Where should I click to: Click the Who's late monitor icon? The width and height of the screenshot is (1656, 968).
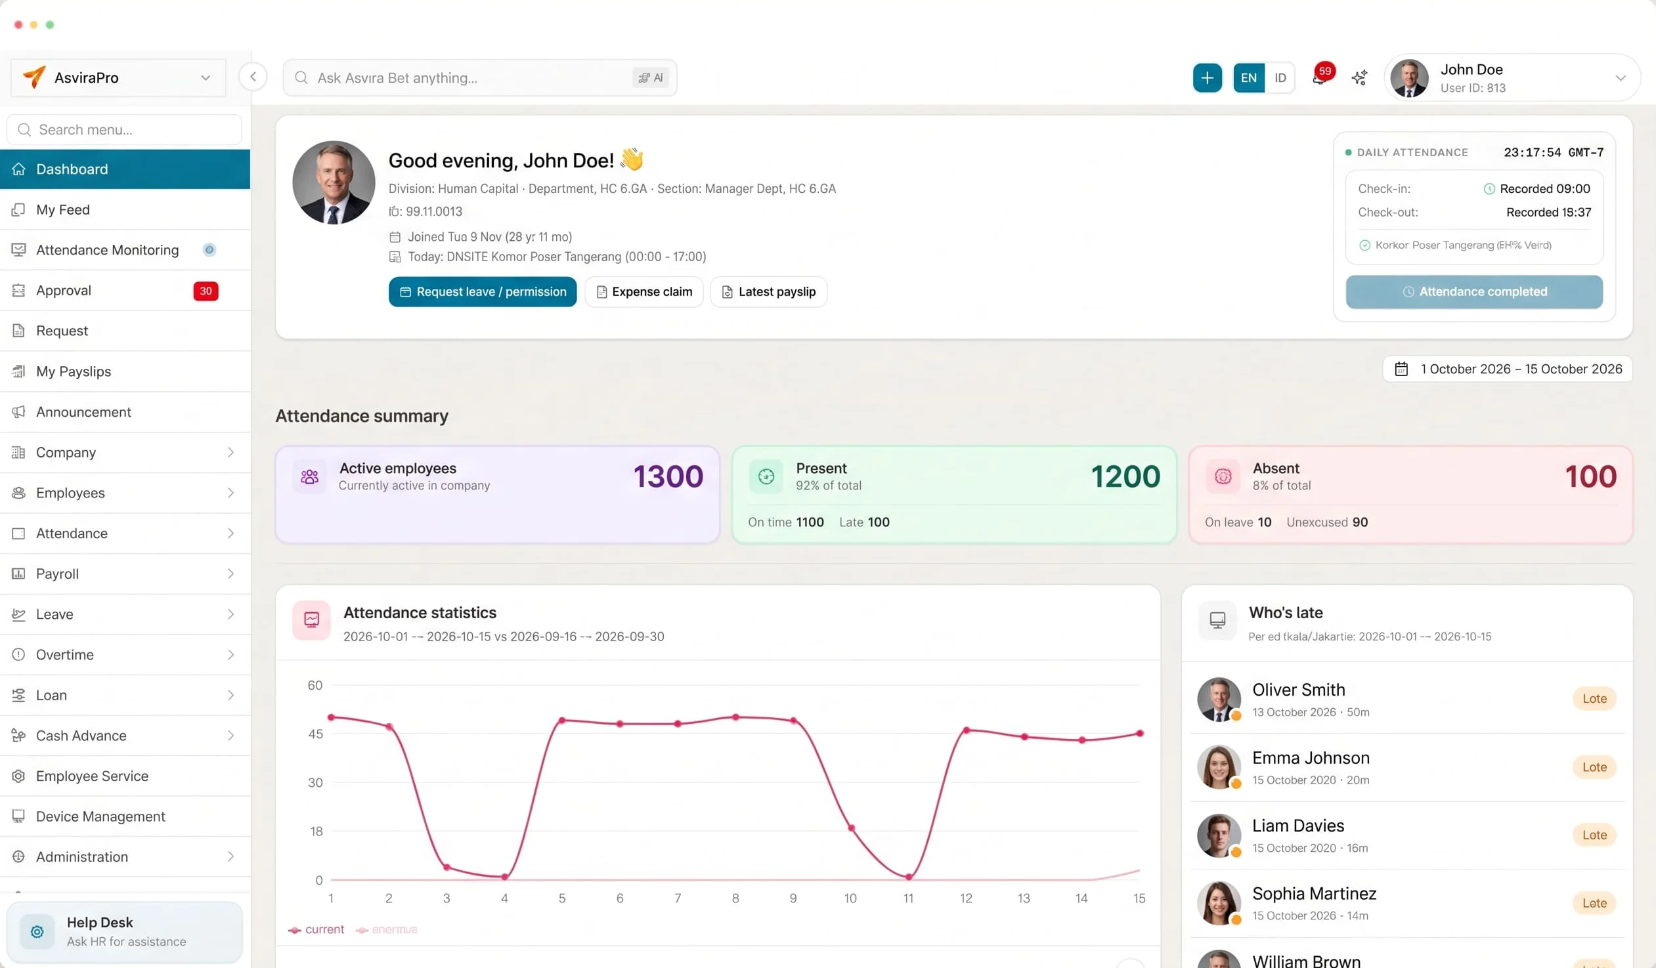click(1217, 620)
